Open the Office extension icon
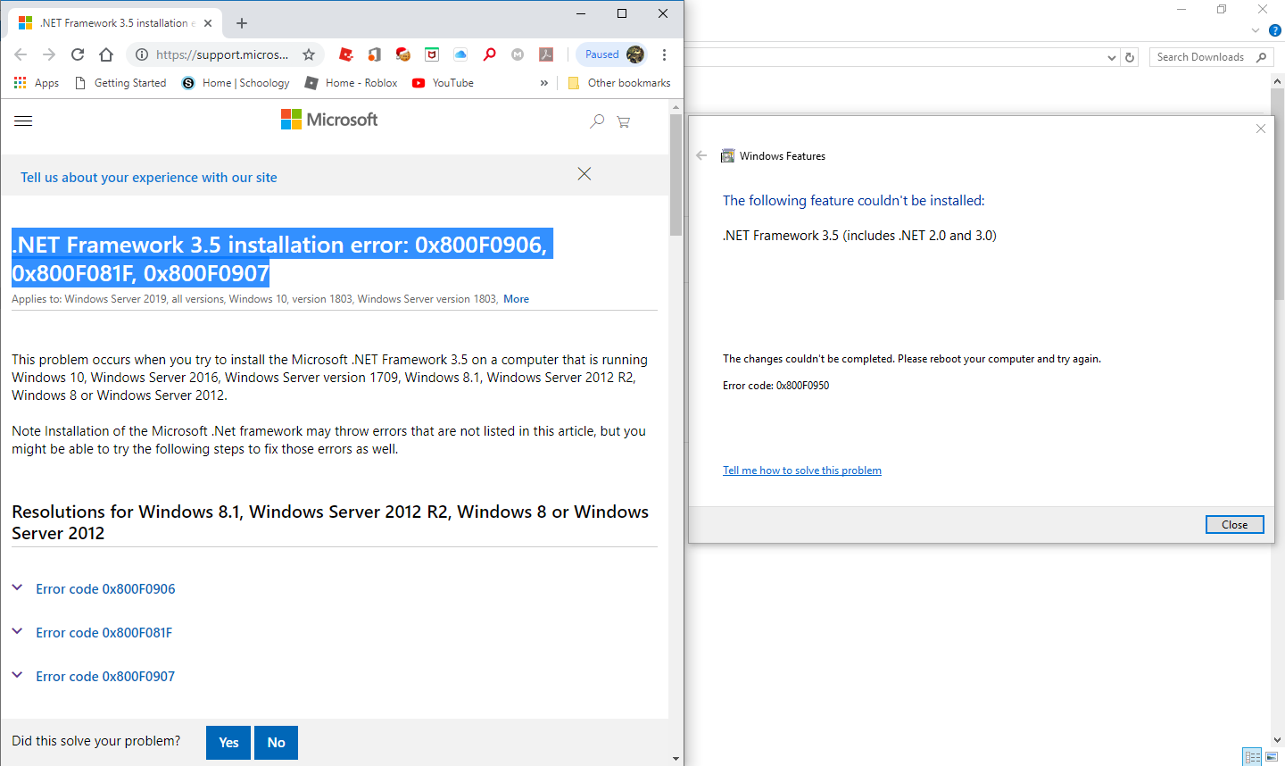The height and width of the screenshot is (766, 1285). coord(375,54)
